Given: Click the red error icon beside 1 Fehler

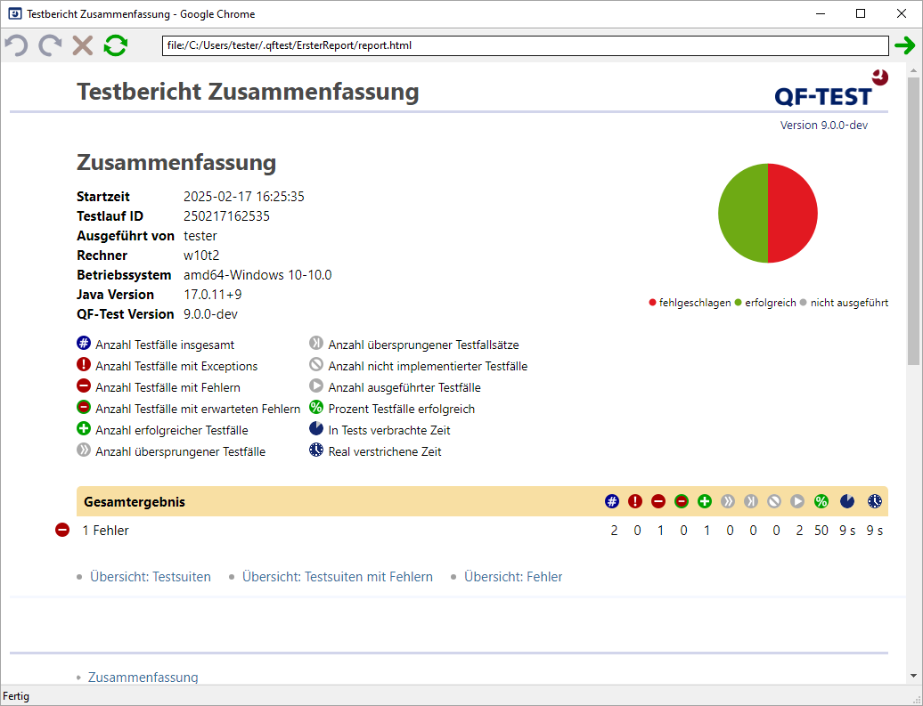Looking at the screenshot, I should (62, 530).
